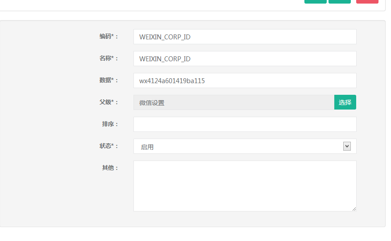
Task: Click the 其他 label
Action: click(110, 168)
